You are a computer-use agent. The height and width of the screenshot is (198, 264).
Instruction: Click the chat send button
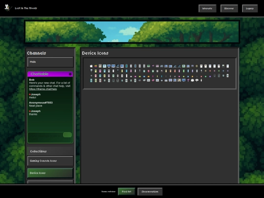tap(67, 135)
